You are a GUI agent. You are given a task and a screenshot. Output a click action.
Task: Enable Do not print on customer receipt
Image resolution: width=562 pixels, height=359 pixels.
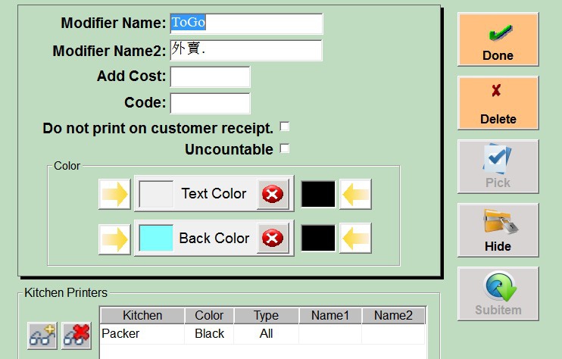[285, 126]
